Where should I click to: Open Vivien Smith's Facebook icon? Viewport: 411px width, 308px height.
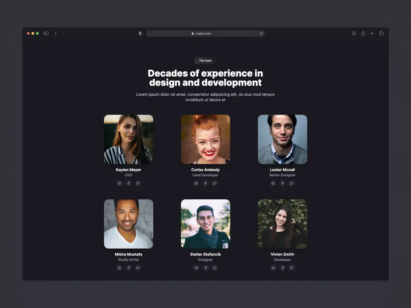[x=283, y=268]
